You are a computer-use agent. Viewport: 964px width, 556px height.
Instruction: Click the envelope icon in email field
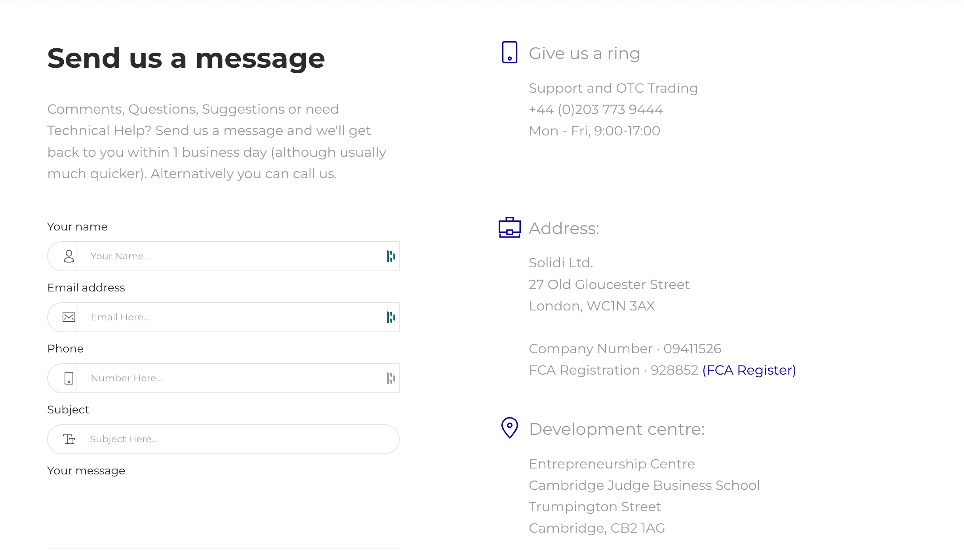click(69, 317)
